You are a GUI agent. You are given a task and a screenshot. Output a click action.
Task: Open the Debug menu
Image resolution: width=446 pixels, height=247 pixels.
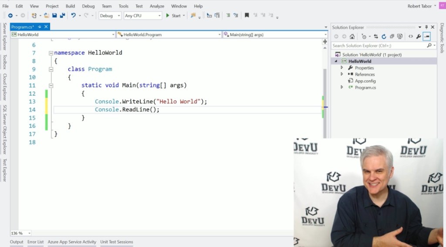coord(88,6)
